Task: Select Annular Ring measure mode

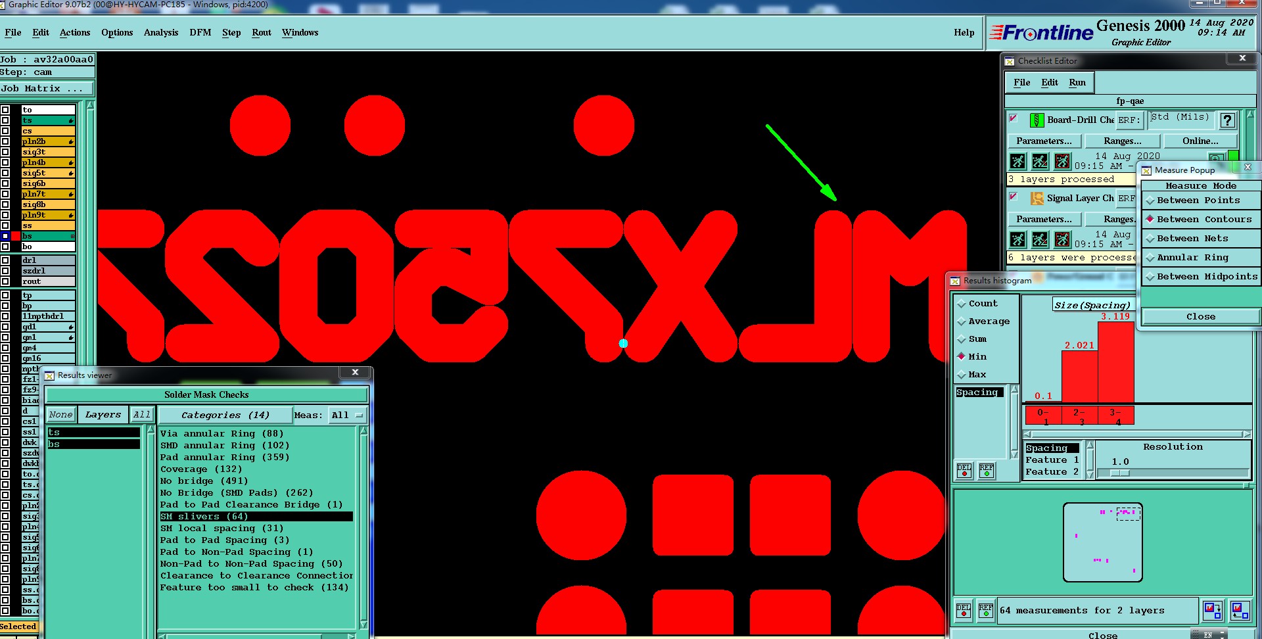Action: pos(1200,258)
